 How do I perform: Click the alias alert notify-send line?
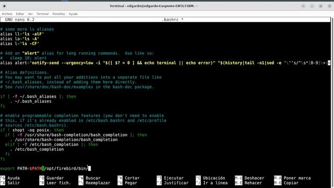[x=165, y=63]
